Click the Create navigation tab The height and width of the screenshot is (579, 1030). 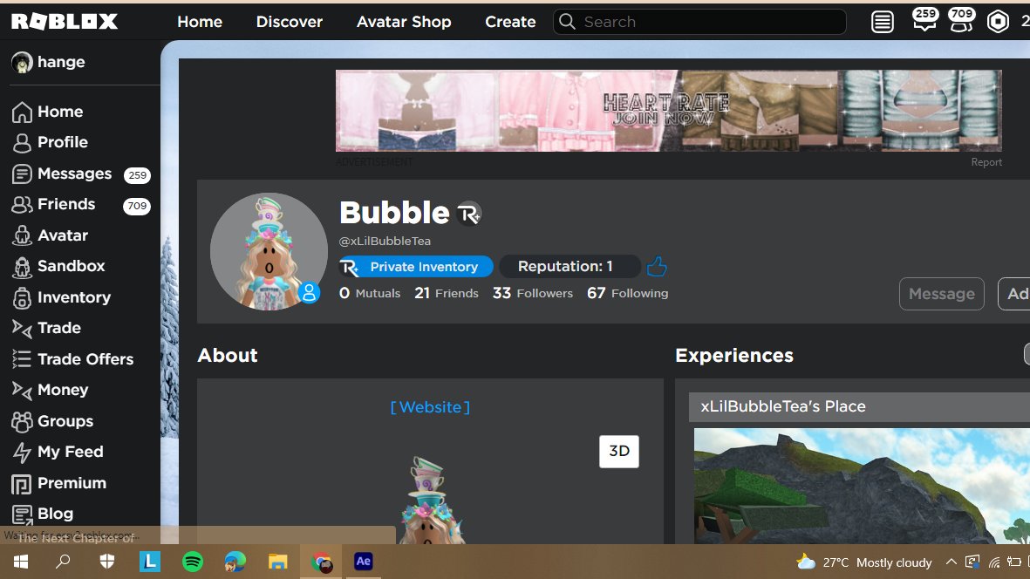click(x=510, y=22)
